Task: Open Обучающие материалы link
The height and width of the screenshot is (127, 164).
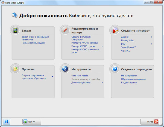Action: [x=133, y=79]
